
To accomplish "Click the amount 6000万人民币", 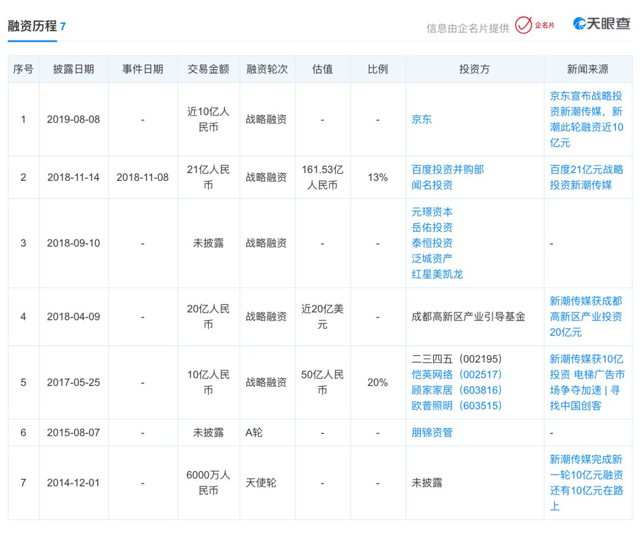I will 208,482.
